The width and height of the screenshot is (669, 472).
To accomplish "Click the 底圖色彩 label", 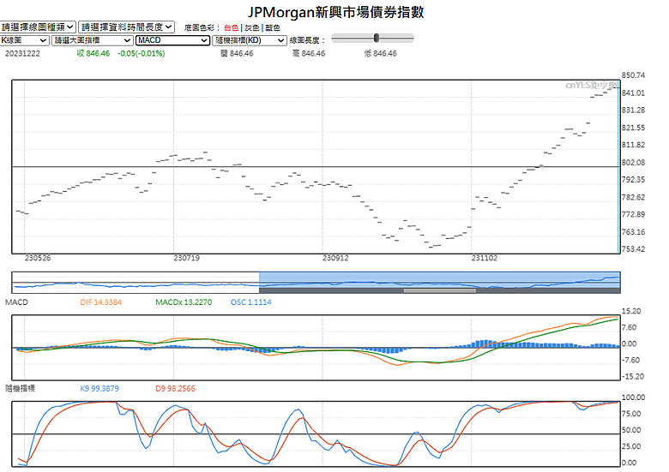I will tap(202, 28).
